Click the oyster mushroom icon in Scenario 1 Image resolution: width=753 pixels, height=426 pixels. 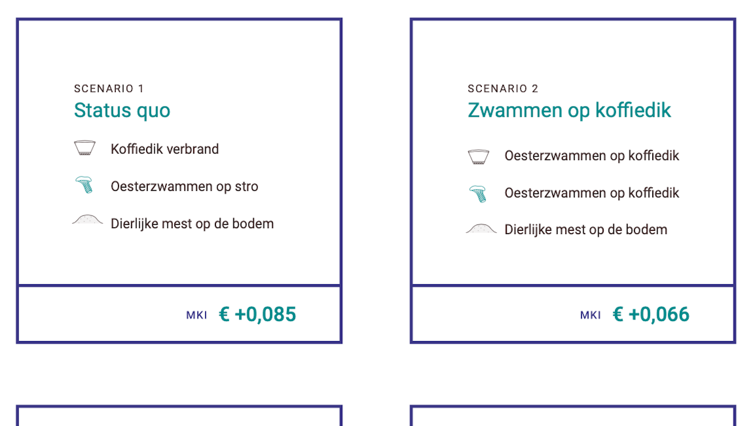click(84, 185)
